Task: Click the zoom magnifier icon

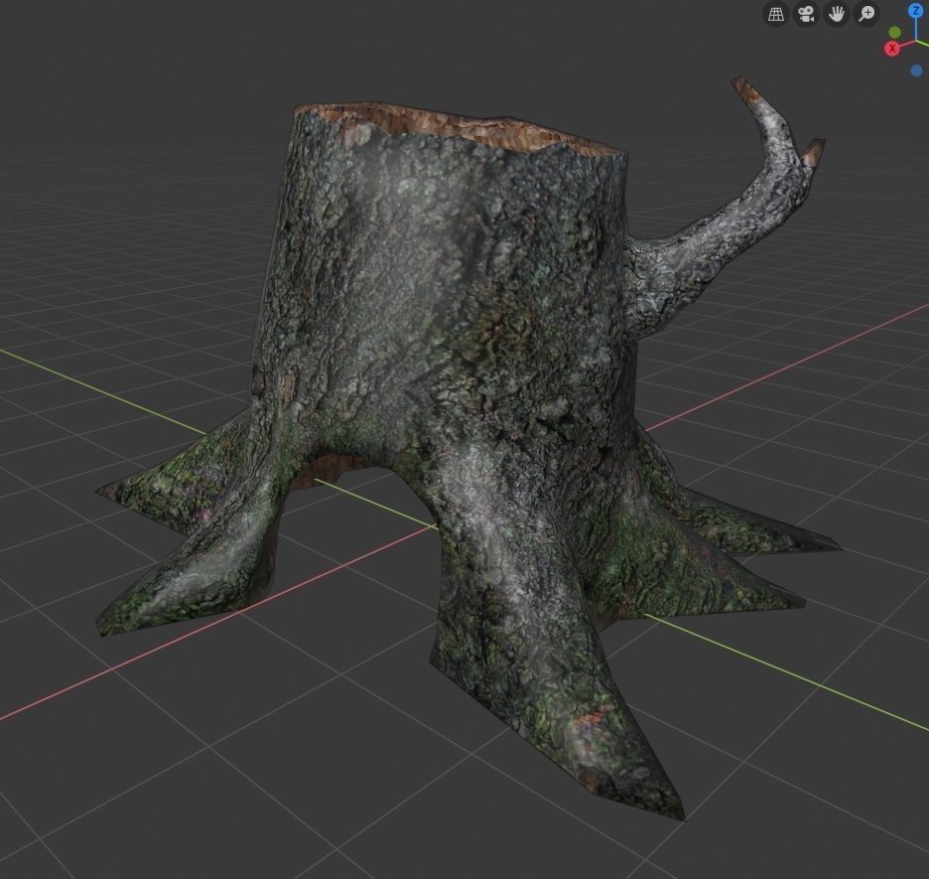Action: coord(866,14)
